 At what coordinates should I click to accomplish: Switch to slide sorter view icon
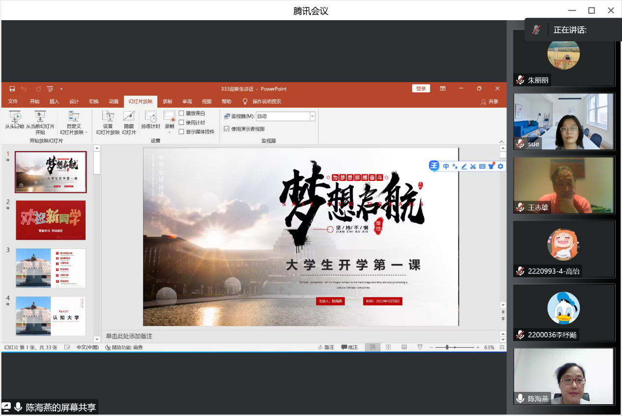point(388,347)
